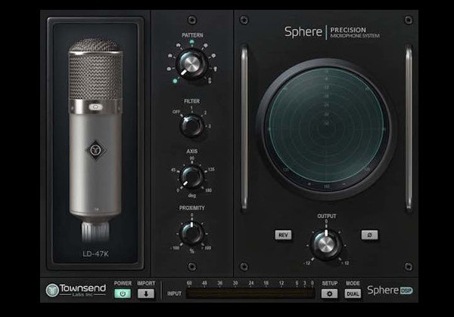This screenshot has width=454, height=317.
Task: Toggle the green Power button
Action: [123, 294]
